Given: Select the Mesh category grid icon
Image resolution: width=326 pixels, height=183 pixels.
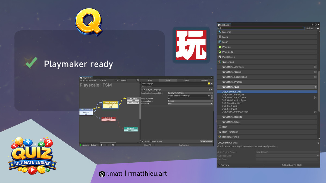Looking at the screenshot, I should coord(220,42).
